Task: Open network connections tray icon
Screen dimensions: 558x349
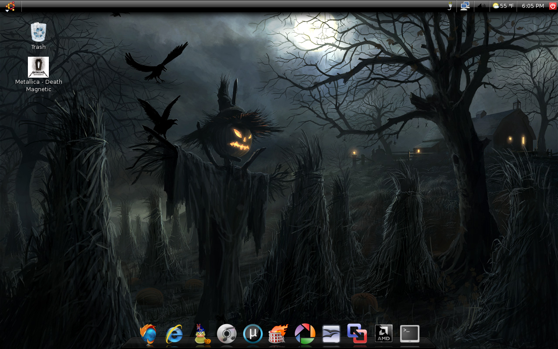Action: coord(465,6)
